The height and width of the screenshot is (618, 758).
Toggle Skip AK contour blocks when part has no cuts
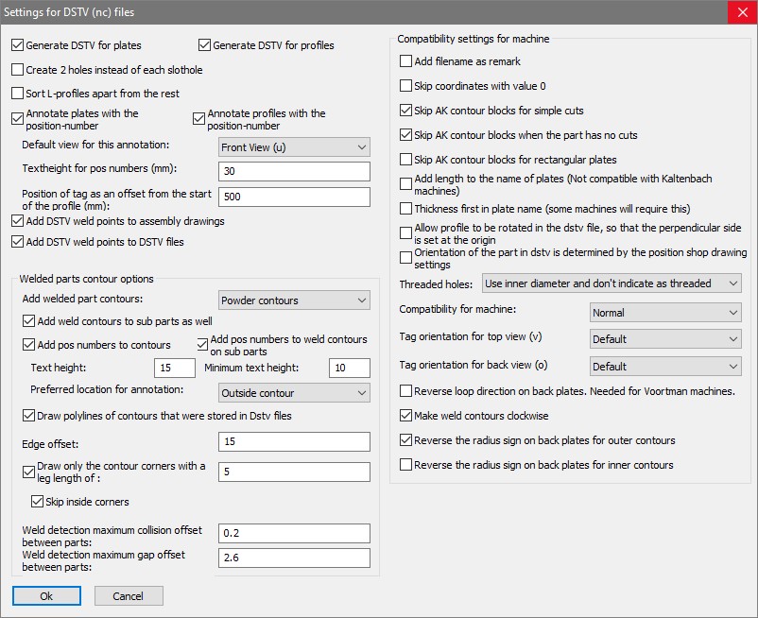[x=405, y=135]
